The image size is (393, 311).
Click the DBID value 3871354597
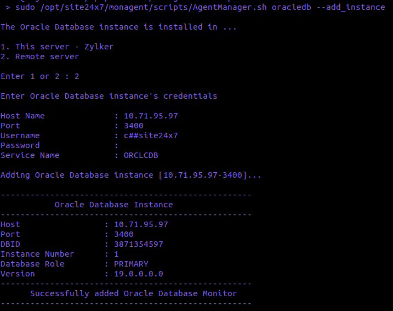138,244
